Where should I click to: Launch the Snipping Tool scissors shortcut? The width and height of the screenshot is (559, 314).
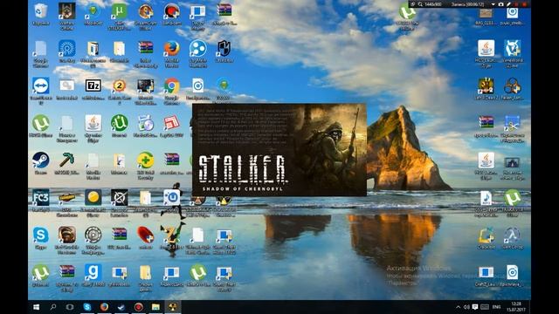click(512, 124)
